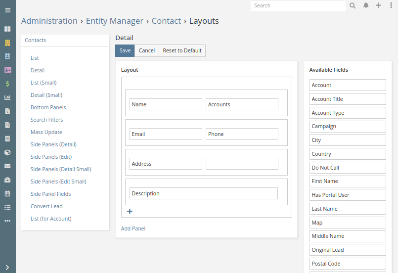398x273 pixels.
Task: Pick Middle Name from Available Fields
Action: point(348,236)
